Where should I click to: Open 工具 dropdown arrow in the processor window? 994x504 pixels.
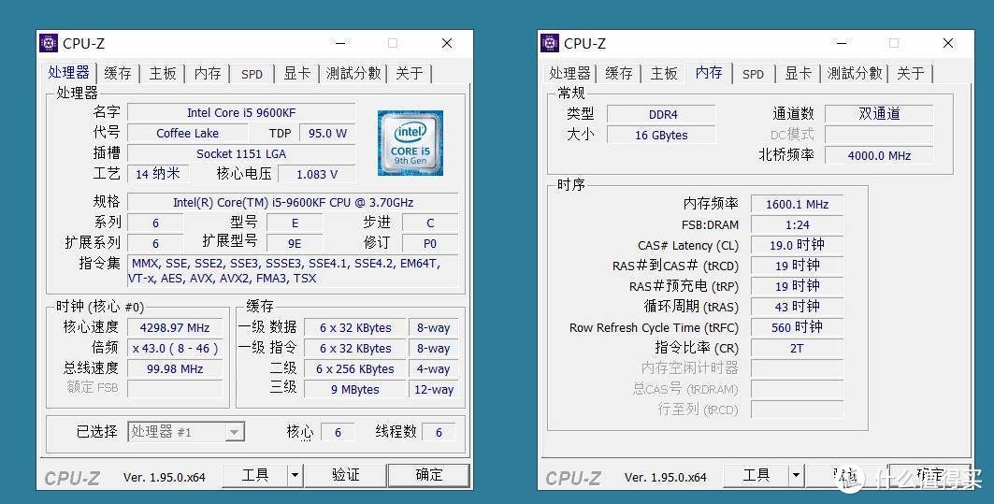pyautogui.click(x=295, y=475)
